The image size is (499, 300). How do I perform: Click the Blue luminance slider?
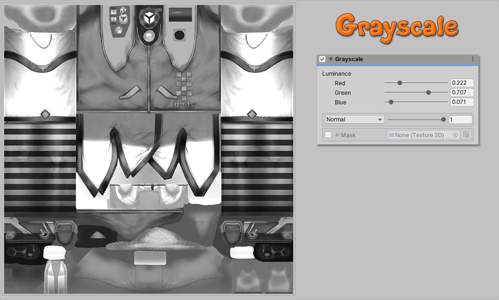tap(416, 102)
